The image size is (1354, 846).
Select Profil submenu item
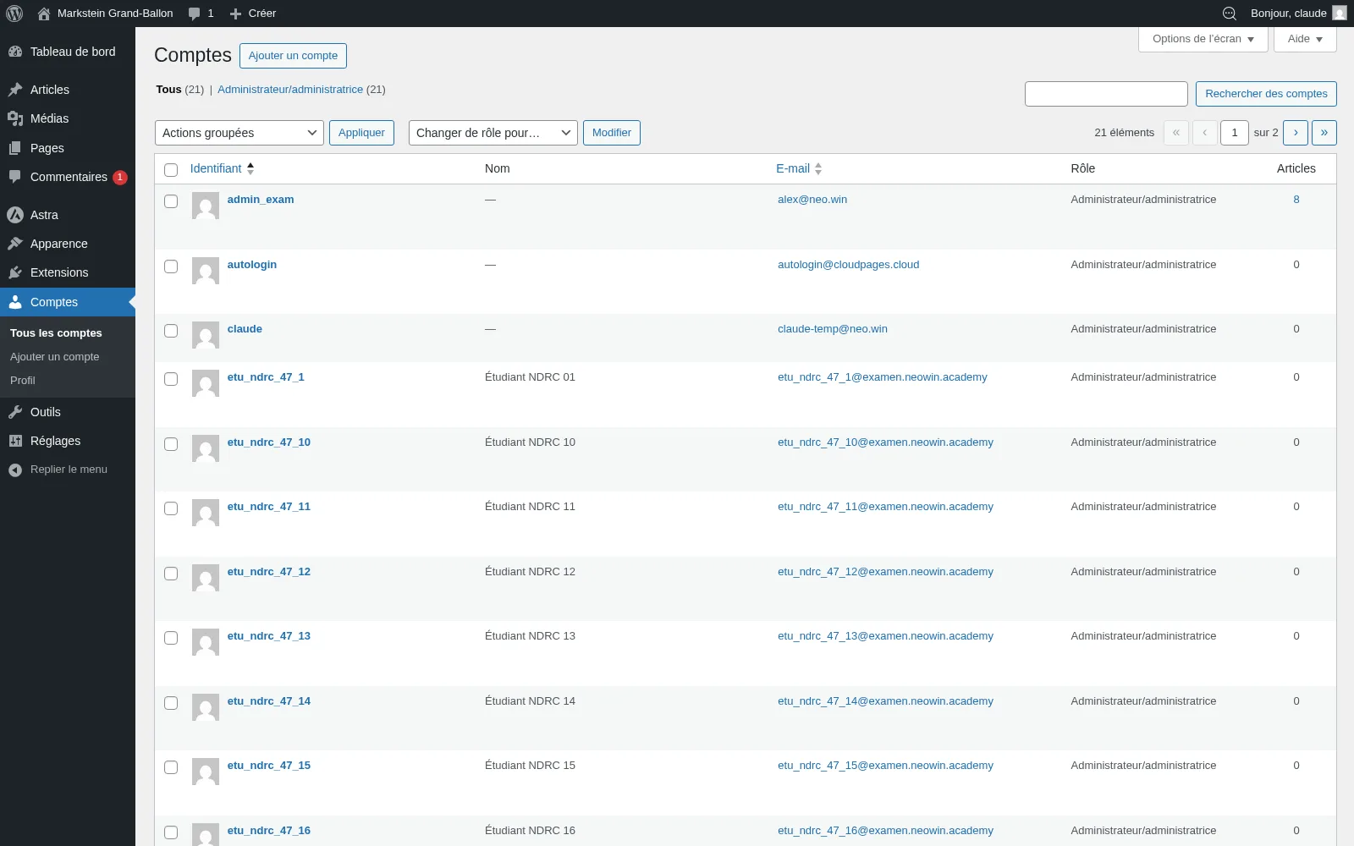(23, 381)
